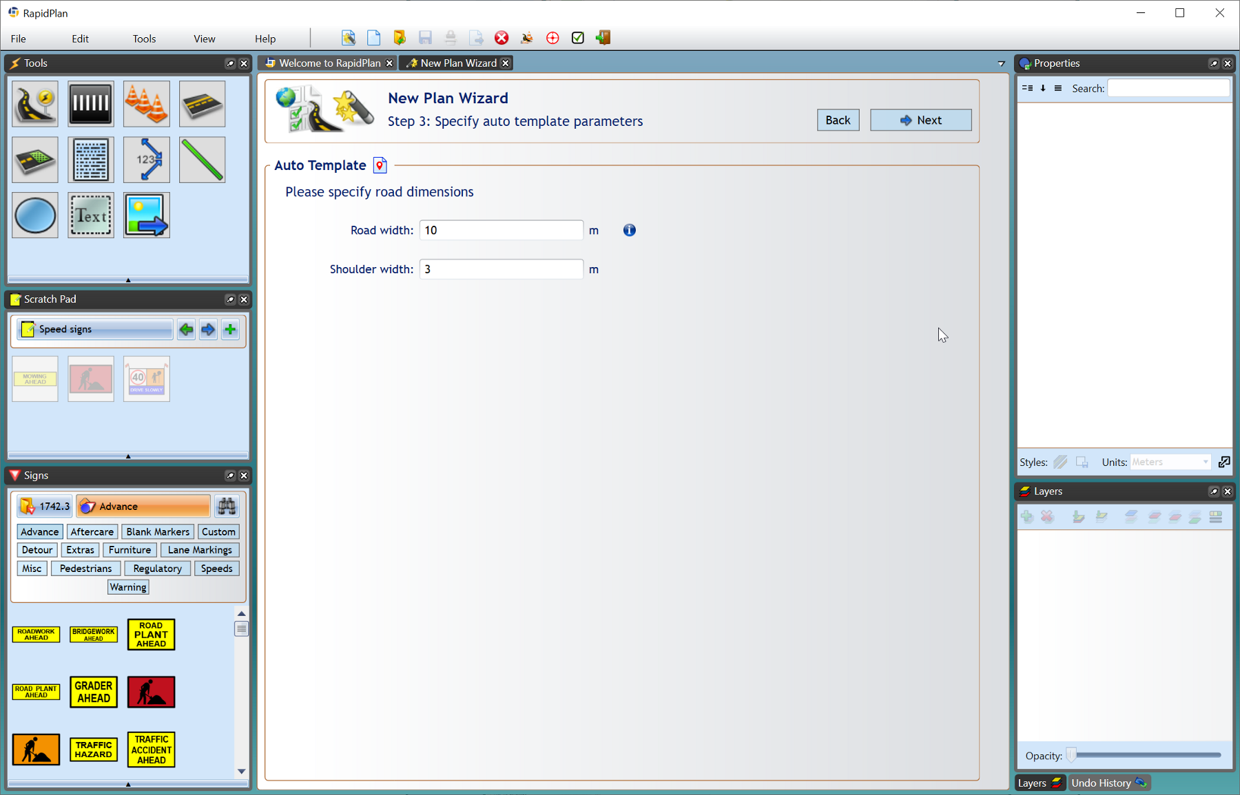Filter signs by Warning category
Viewport: 1240px width, 795px height.
128,587
